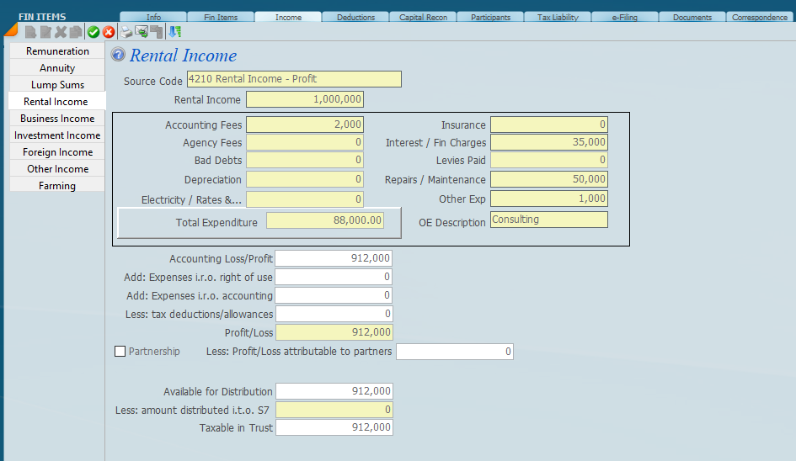Enable the Partnership checkbox
This screenshot has width=796, height=461.
pyautogui.click(x=120, y=352)
